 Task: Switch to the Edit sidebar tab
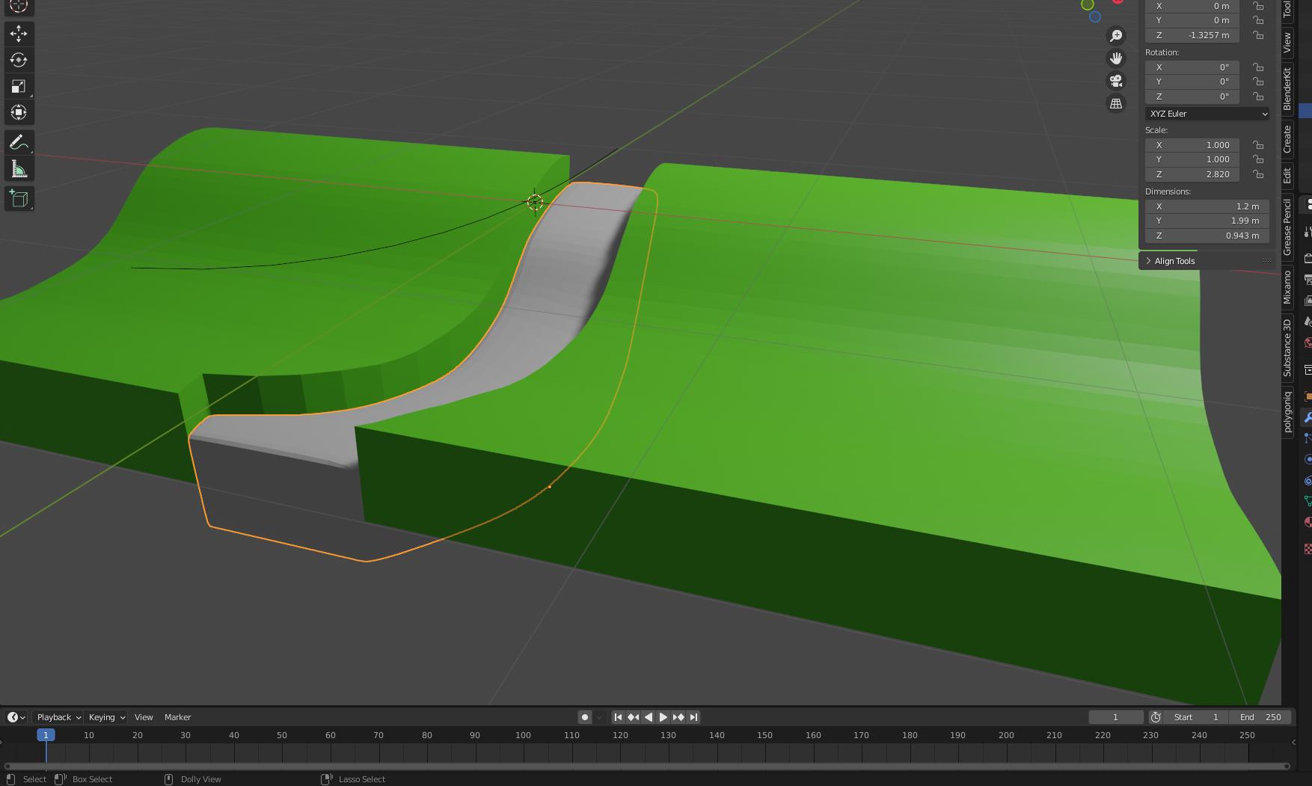click(x=1287, y=176)
